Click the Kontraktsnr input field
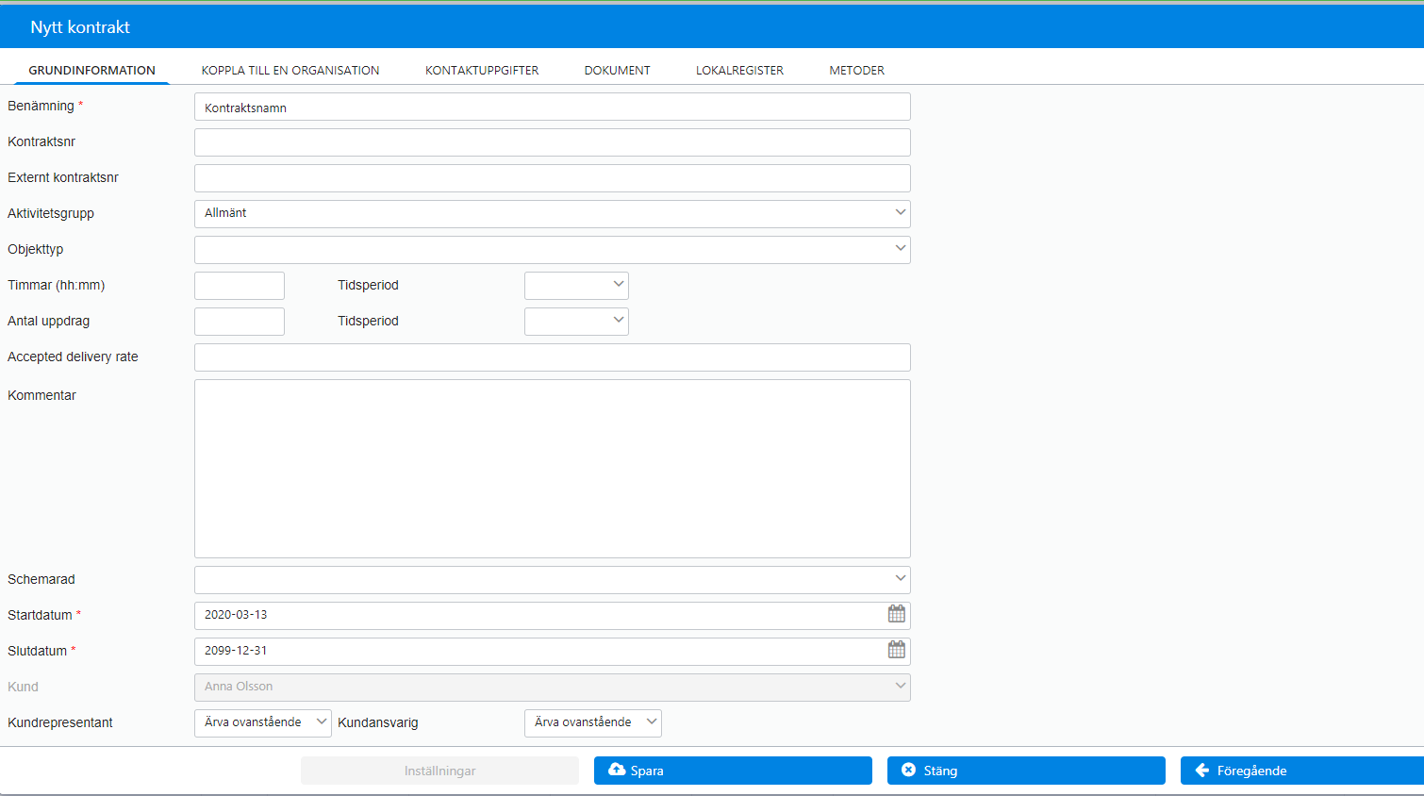Image resolution: width=1424 pixels, height=796 pixels. (x=553, y=142)
